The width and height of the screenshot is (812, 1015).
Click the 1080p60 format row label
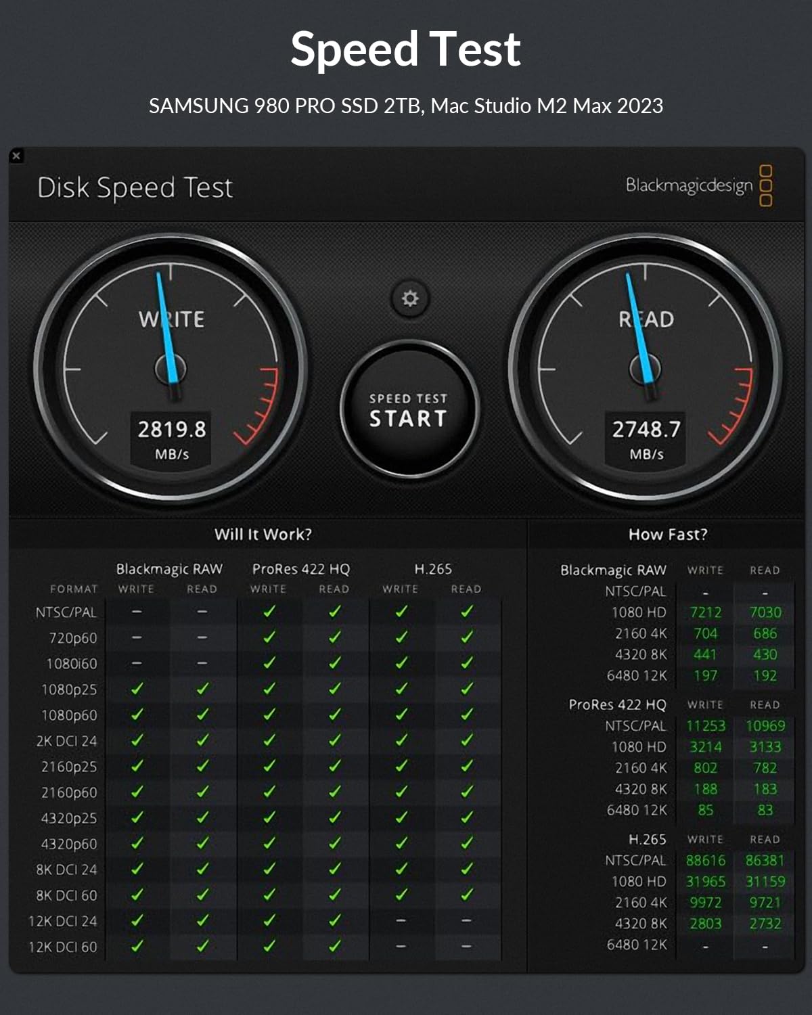[69, 715]
